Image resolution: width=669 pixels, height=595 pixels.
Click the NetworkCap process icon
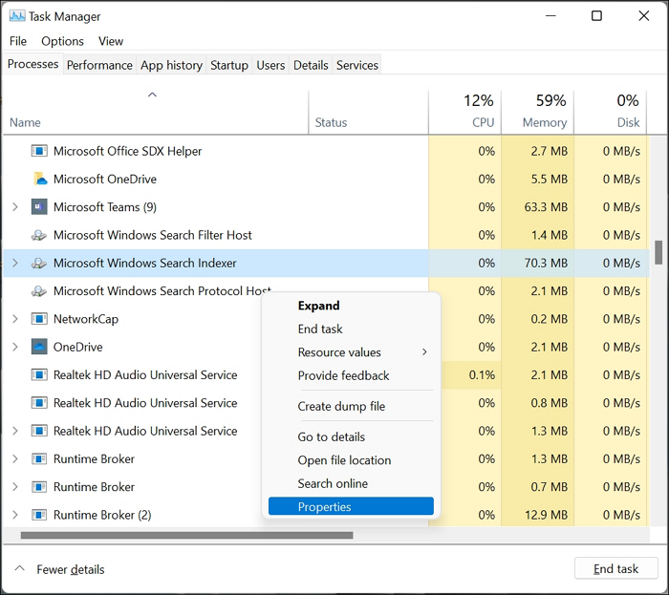[x=39, y=319]
